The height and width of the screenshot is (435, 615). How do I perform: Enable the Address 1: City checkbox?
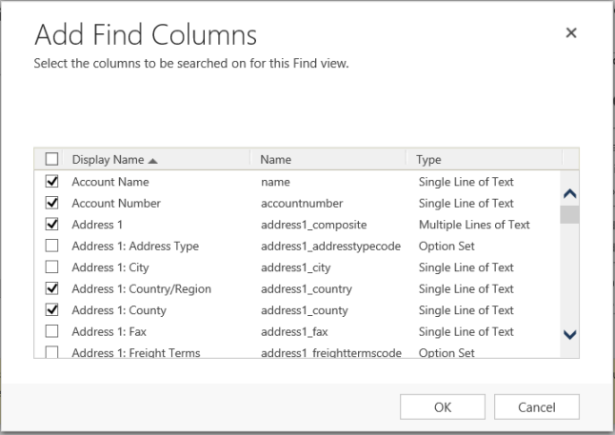[x=51, y=267]
